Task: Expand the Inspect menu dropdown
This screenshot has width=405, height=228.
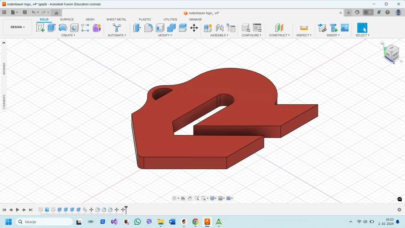Action: click(x=304, y=35)
